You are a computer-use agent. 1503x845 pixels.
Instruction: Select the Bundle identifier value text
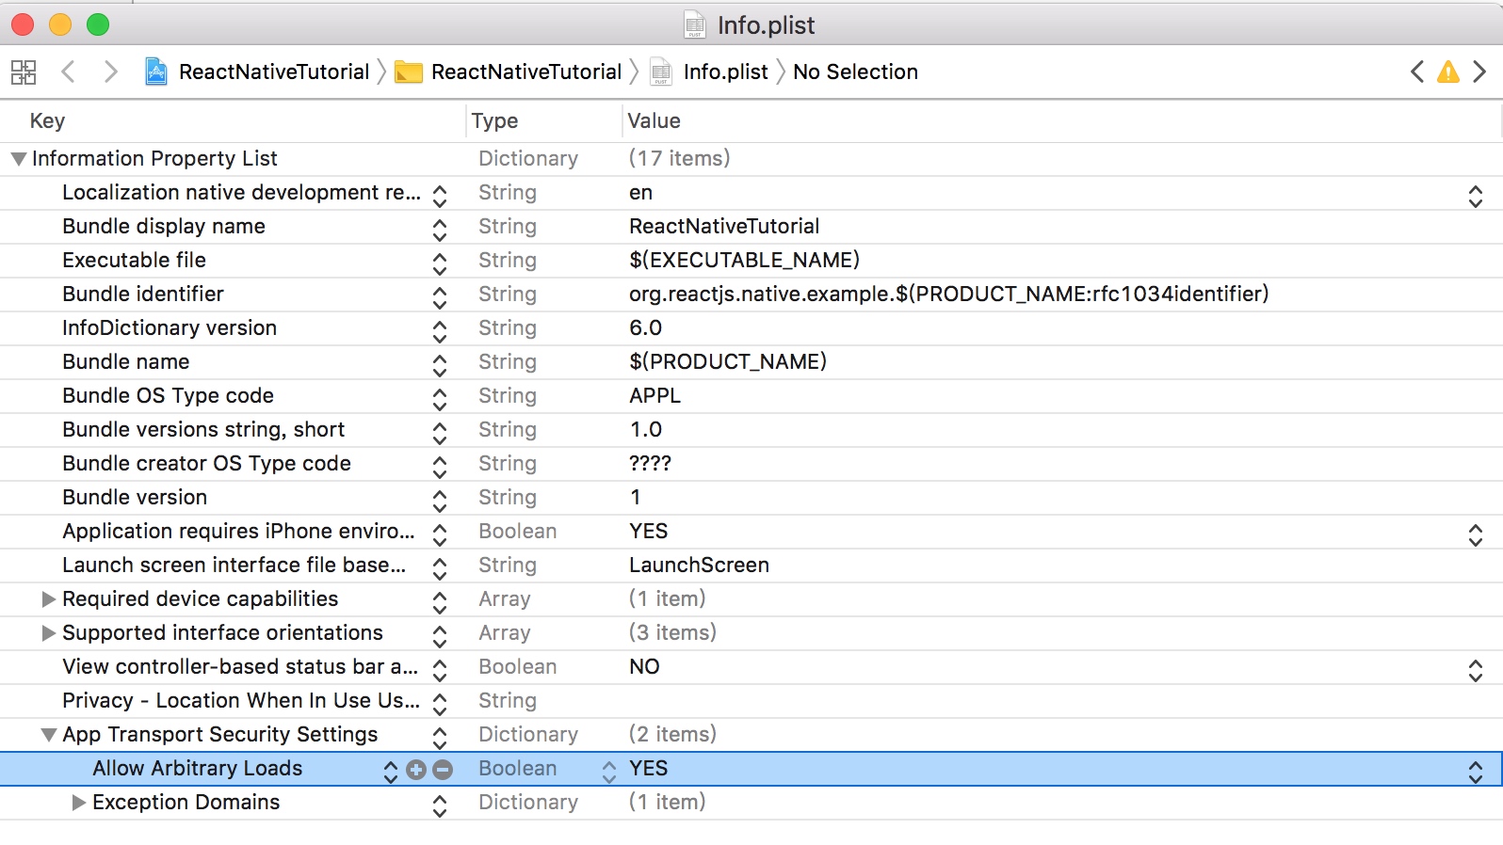948,294
